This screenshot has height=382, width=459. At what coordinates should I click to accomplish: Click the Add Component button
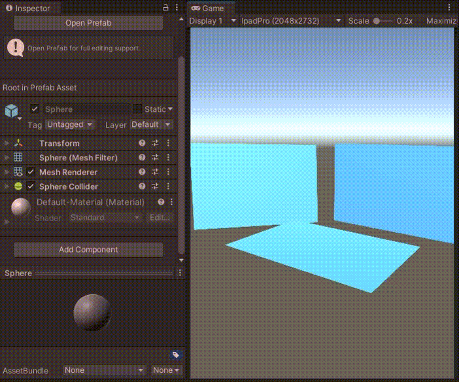pos(88,250)
